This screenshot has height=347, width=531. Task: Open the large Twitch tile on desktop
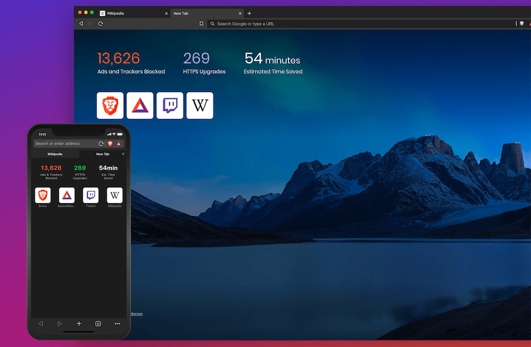click(170, 105)
